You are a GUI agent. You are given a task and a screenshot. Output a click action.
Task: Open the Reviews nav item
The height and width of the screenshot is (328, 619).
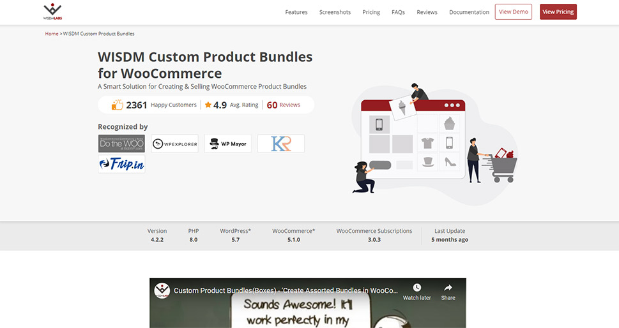[427, 12]
